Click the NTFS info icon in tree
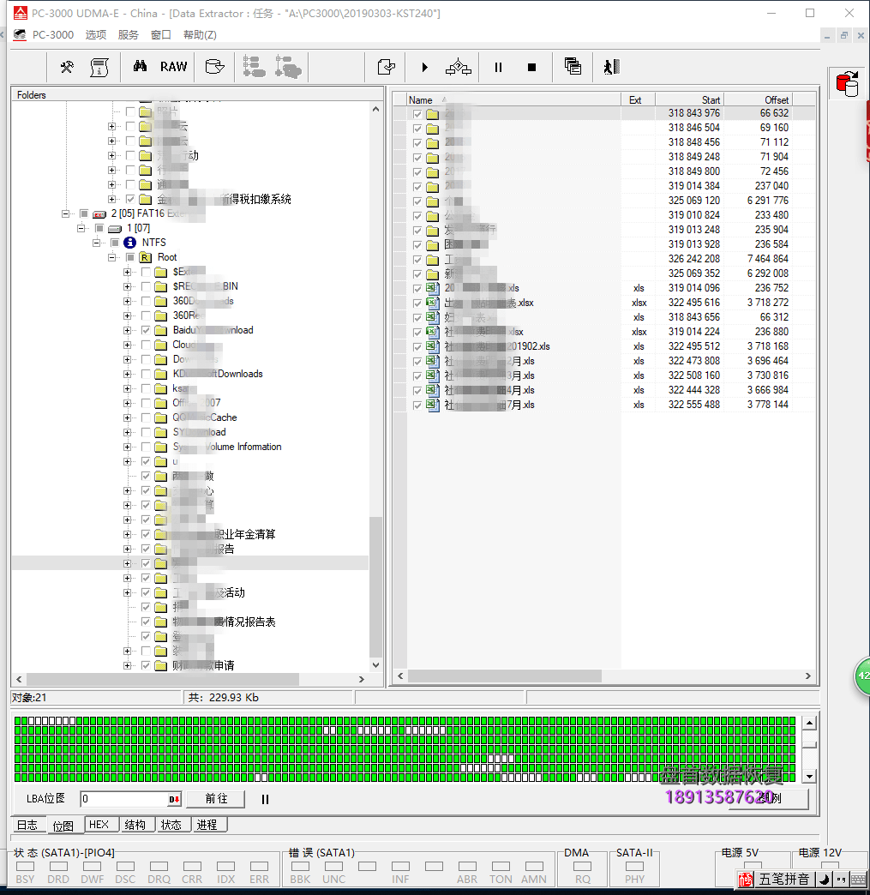This screenshot has width=870, height=895. [x=129, y=243]
